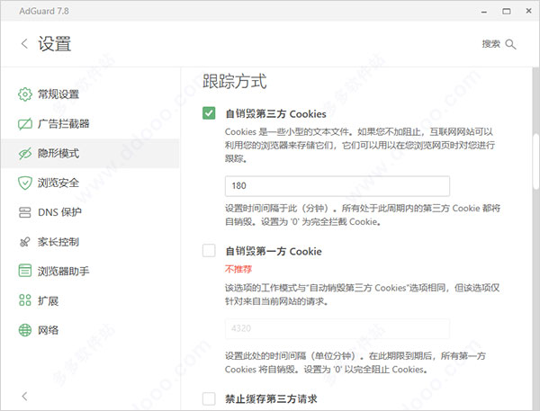Minimize the AdGuard window

click(484, 12)
